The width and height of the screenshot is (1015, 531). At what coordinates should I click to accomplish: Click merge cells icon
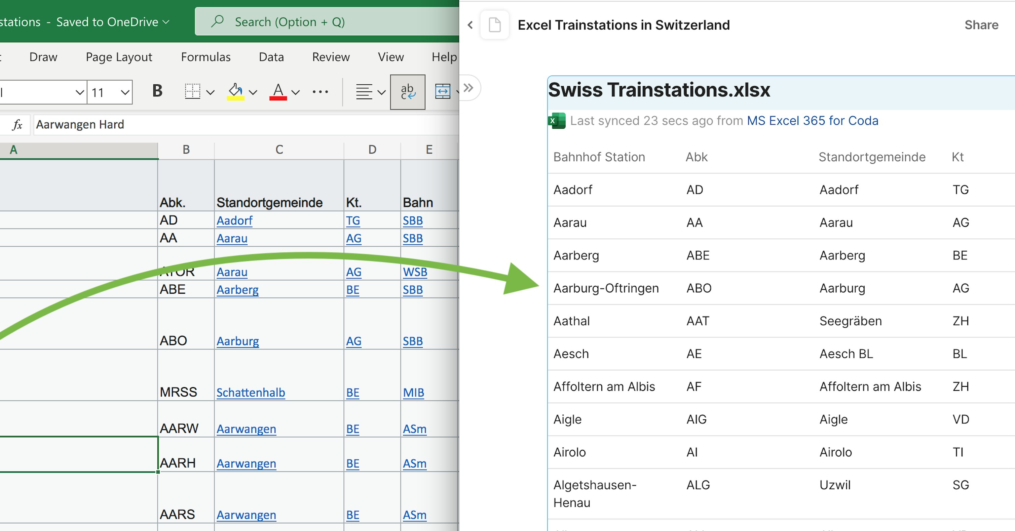pos(443,91)
